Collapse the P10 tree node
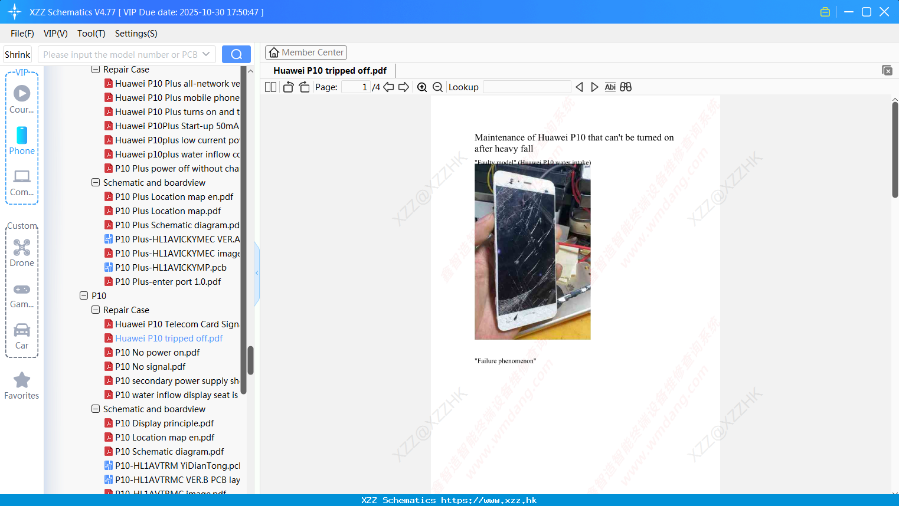899x506 pixels. 84,295
